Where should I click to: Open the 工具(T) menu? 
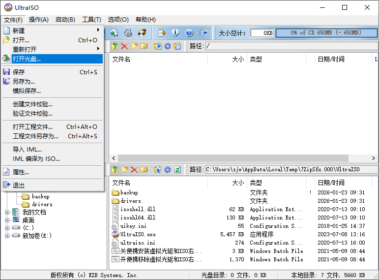click(x=91, y=20)
